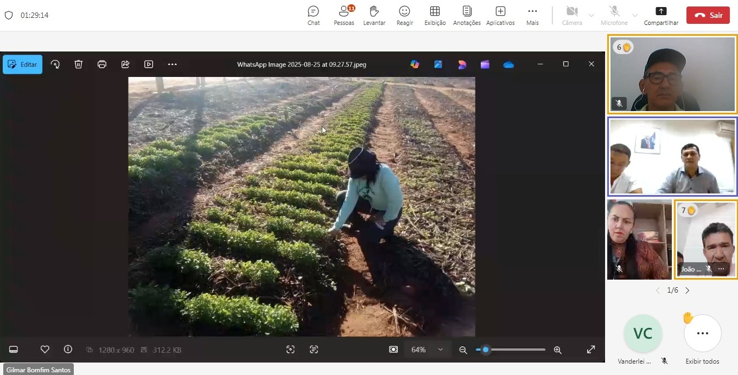738x375 pixels.
Task: Open the Mais options menu
Action: pyautogui.click(x=532, y=15)
